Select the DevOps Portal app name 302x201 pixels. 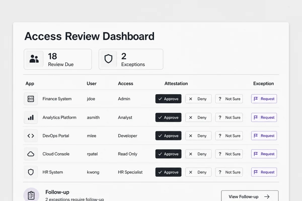[56, 136]
